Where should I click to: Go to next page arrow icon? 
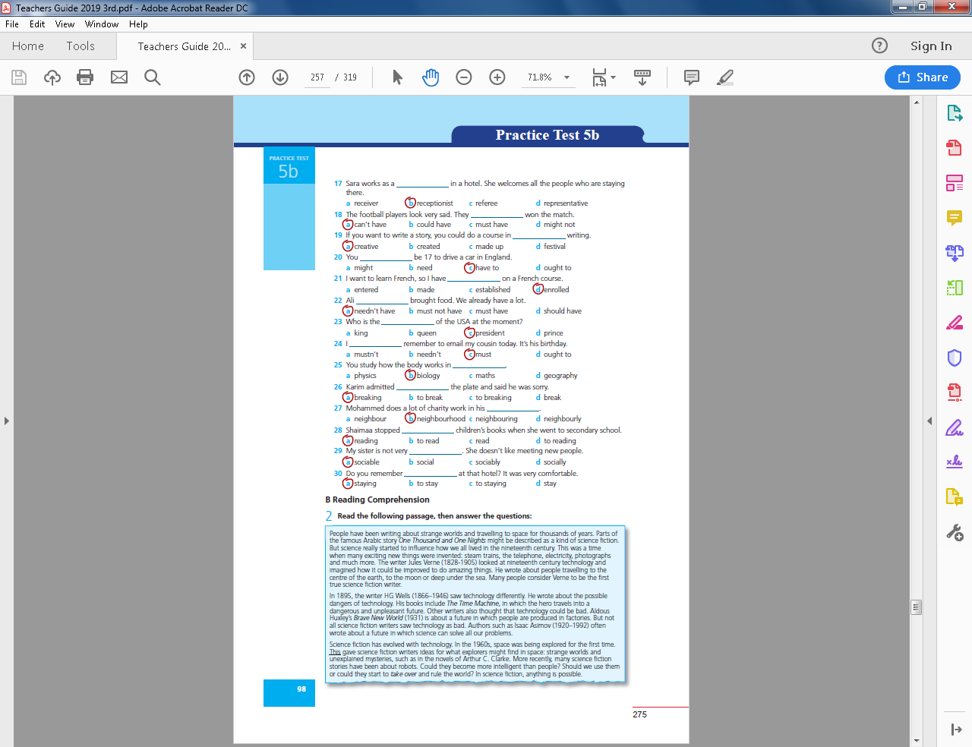pyautogui.click(x=280, y=77)
